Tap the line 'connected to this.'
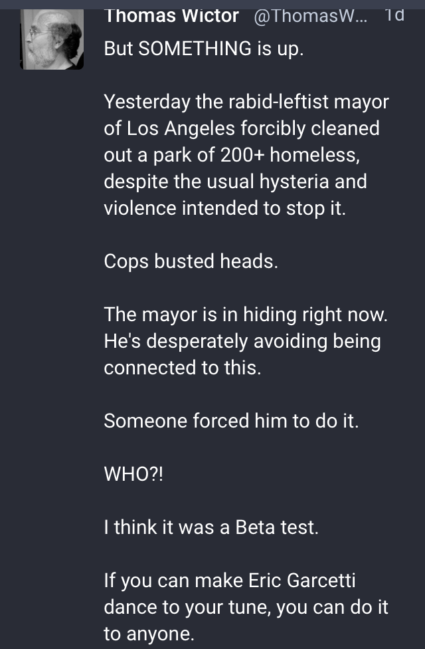Image resolution: width=425 pixels, height=649 pixels. (x=183, y=368)
